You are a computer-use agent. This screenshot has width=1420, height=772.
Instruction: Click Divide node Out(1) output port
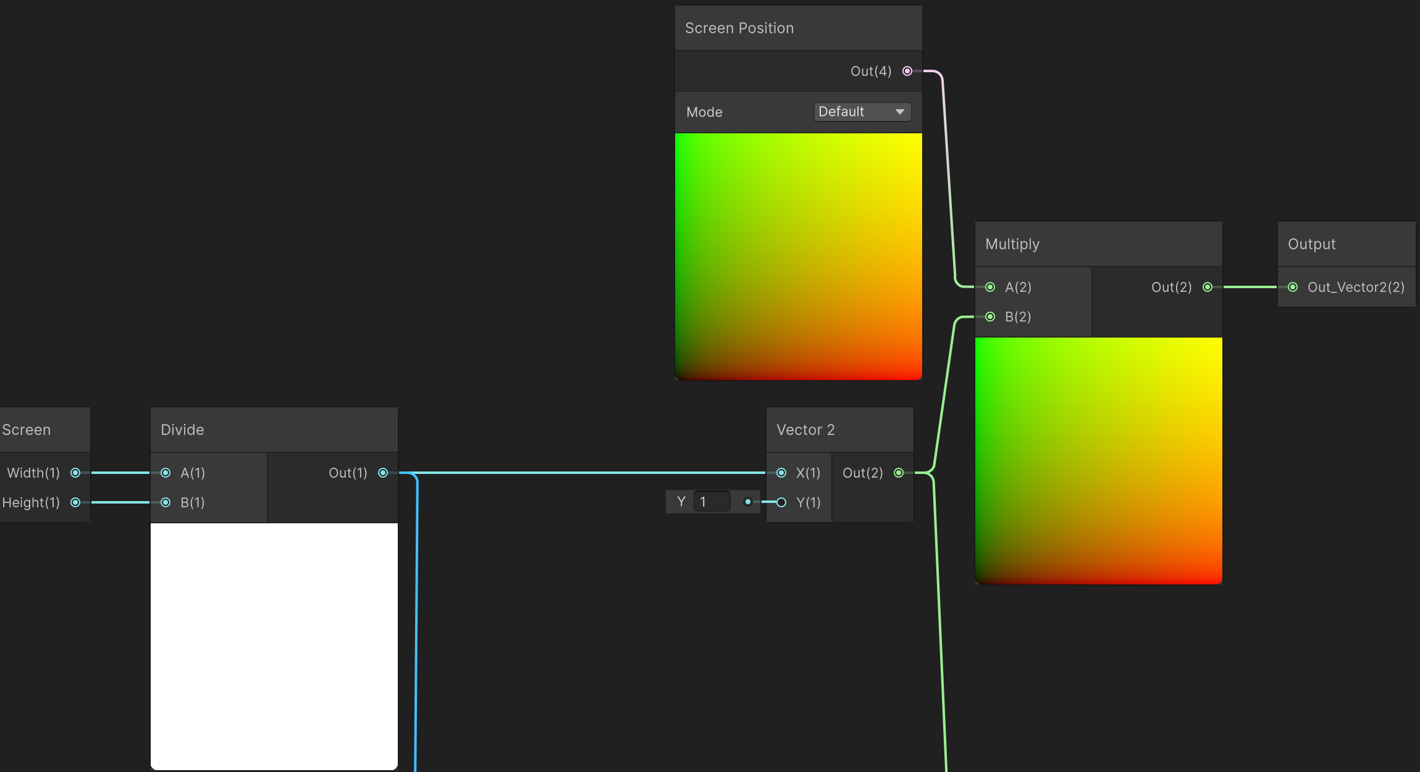pyautogui.click(x=383, y=473)
